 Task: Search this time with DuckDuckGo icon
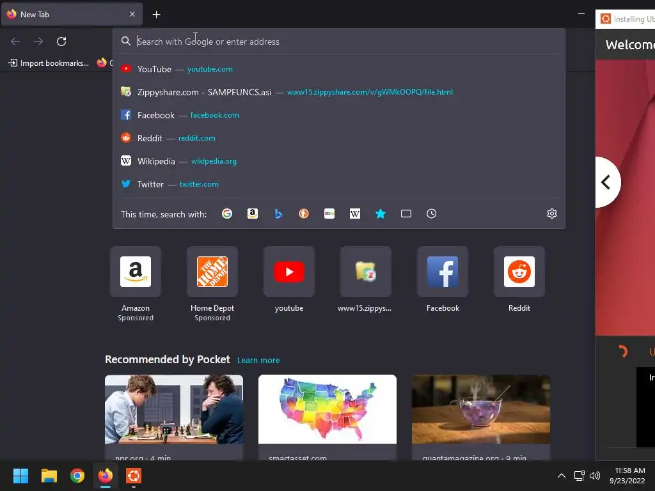click(x=304, y=214)
